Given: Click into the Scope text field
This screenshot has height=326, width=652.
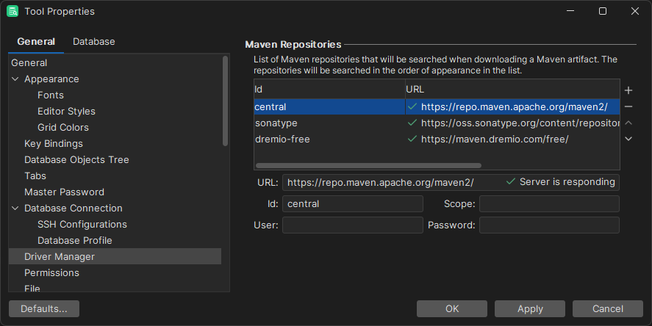Looking at the screenshot, I should tap(548, 203).
